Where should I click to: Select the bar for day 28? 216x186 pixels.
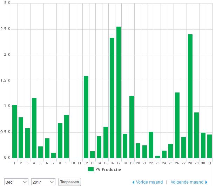[x=190, y=96]
